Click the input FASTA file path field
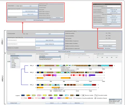The height and width of the screenshot is (105, 125). tap(21, 40)
